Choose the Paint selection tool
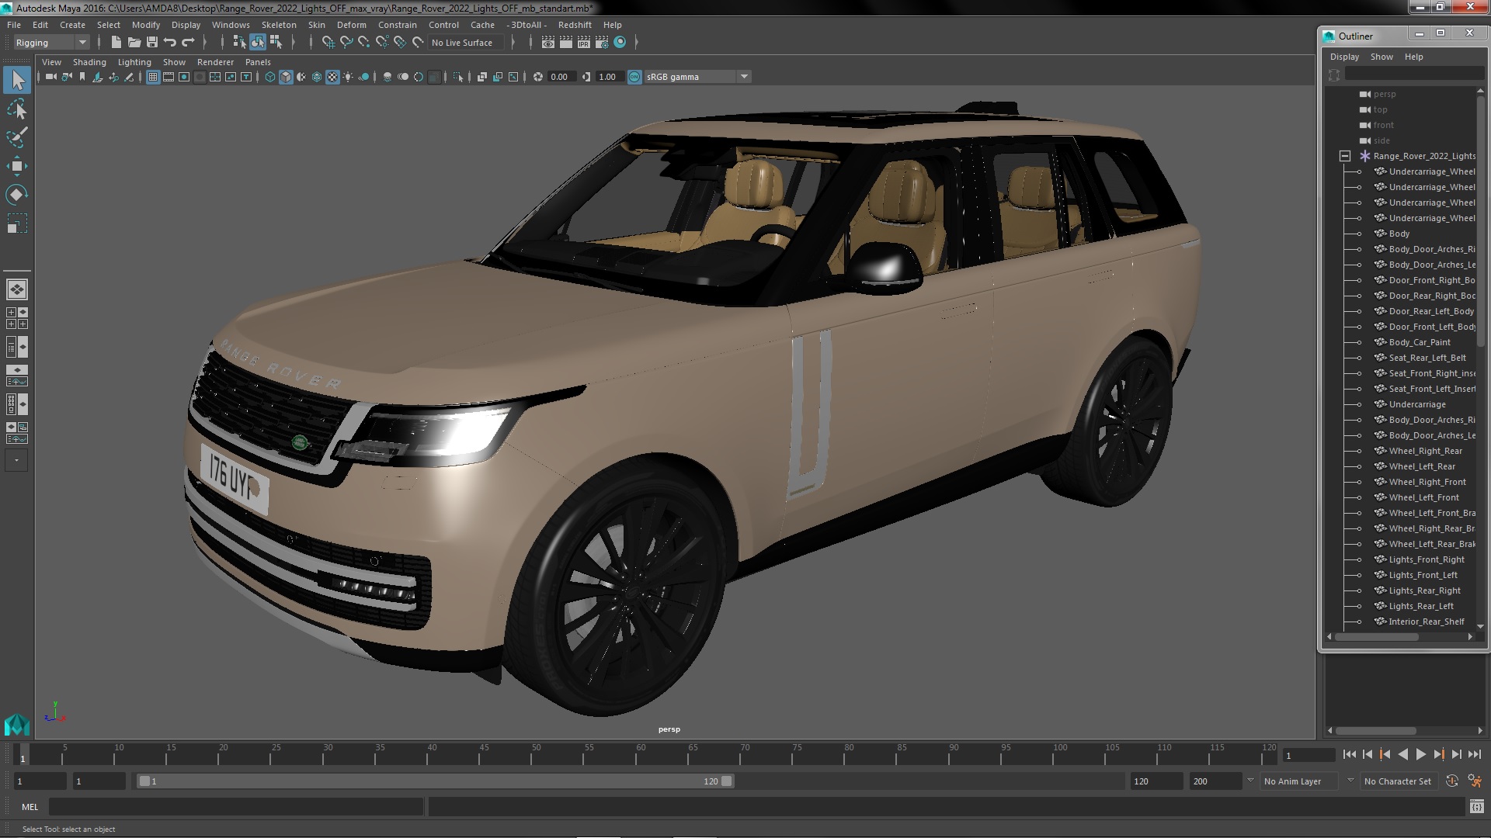This screenshot has height=838, width=1491. coord(17,137)
